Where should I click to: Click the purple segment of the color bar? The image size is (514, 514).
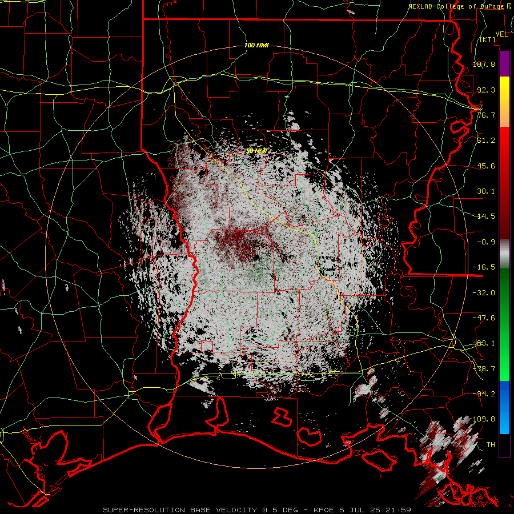(x=504, y=63)
